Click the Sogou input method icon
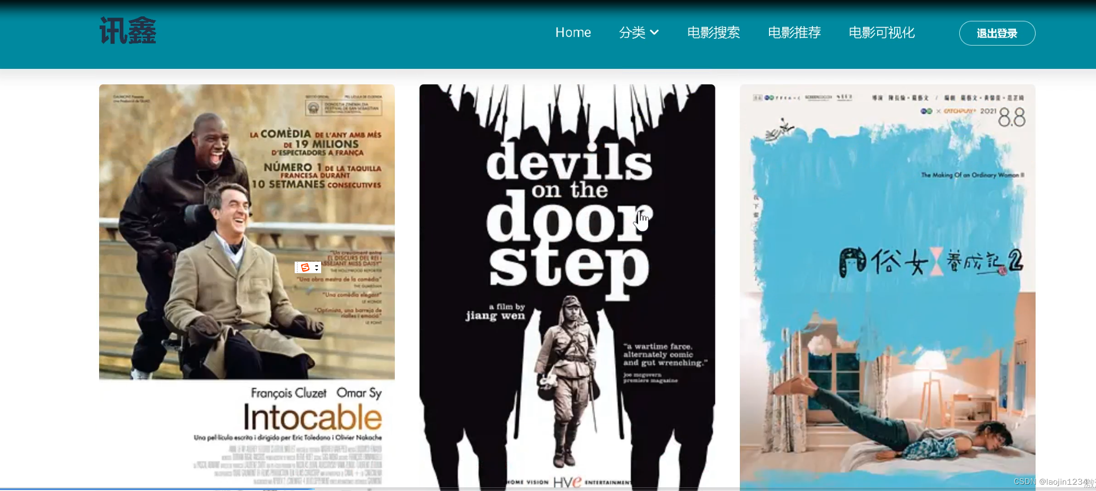Screen dimensions: 1096x491 305,267
